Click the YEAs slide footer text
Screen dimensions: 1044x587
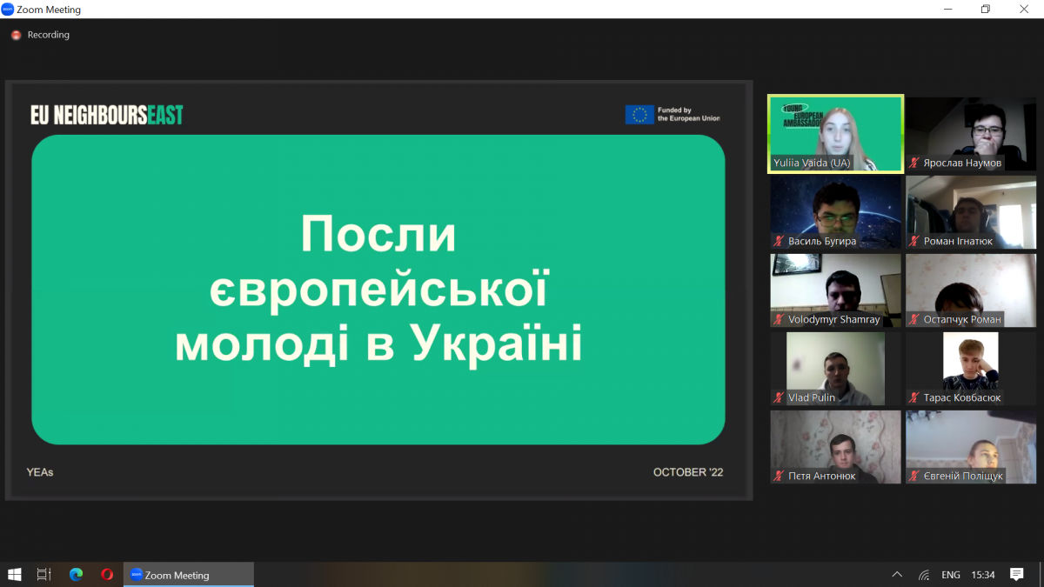coord(40,472)
